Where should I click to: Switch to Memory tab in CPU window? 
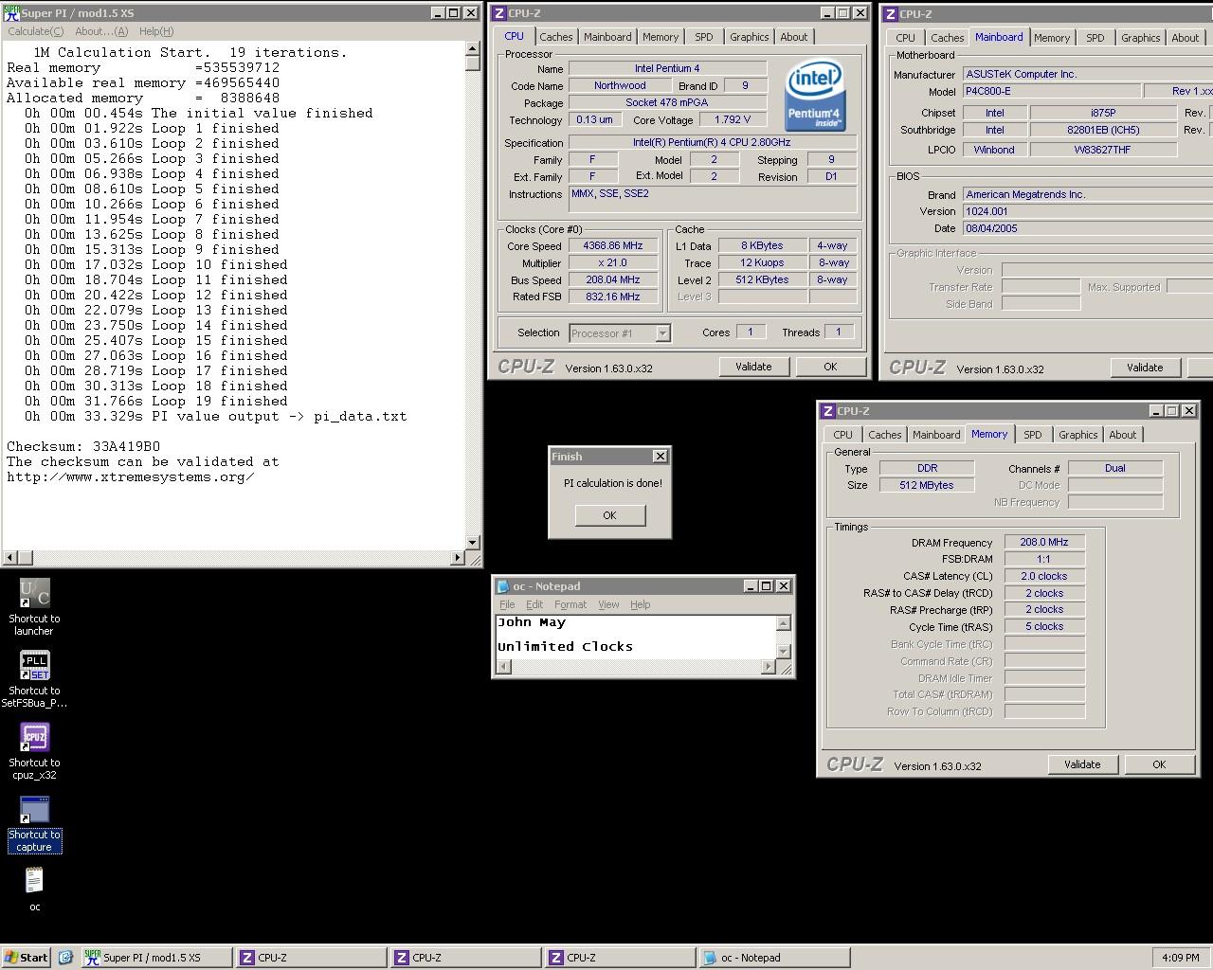point(661,37)
